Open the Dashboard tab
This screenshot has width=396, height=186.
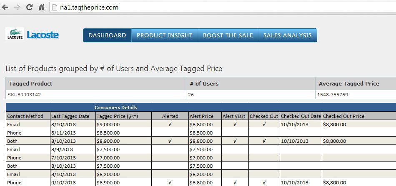pos(107,35)
